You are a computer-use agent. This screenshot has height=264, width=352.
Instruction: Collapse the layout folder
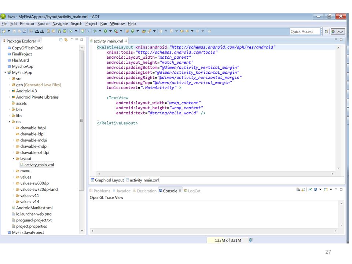14,159
